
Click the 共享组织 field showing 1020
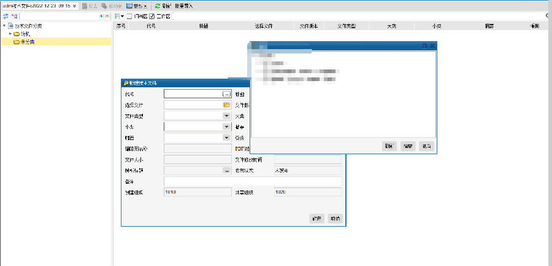[308, 192]
